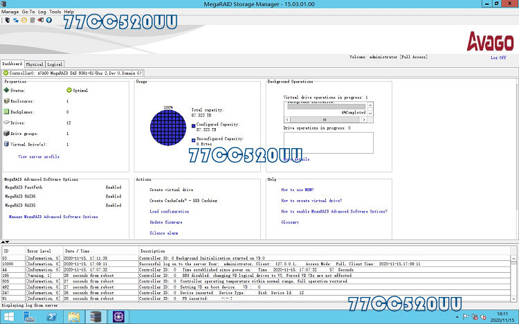Select the Dashboard tab
This screenshot has height=324, width=519.
[x=12, y=64]
